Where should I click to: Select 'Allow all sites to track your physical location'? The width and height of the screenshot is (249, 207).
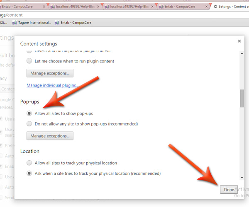click(29, 163)
